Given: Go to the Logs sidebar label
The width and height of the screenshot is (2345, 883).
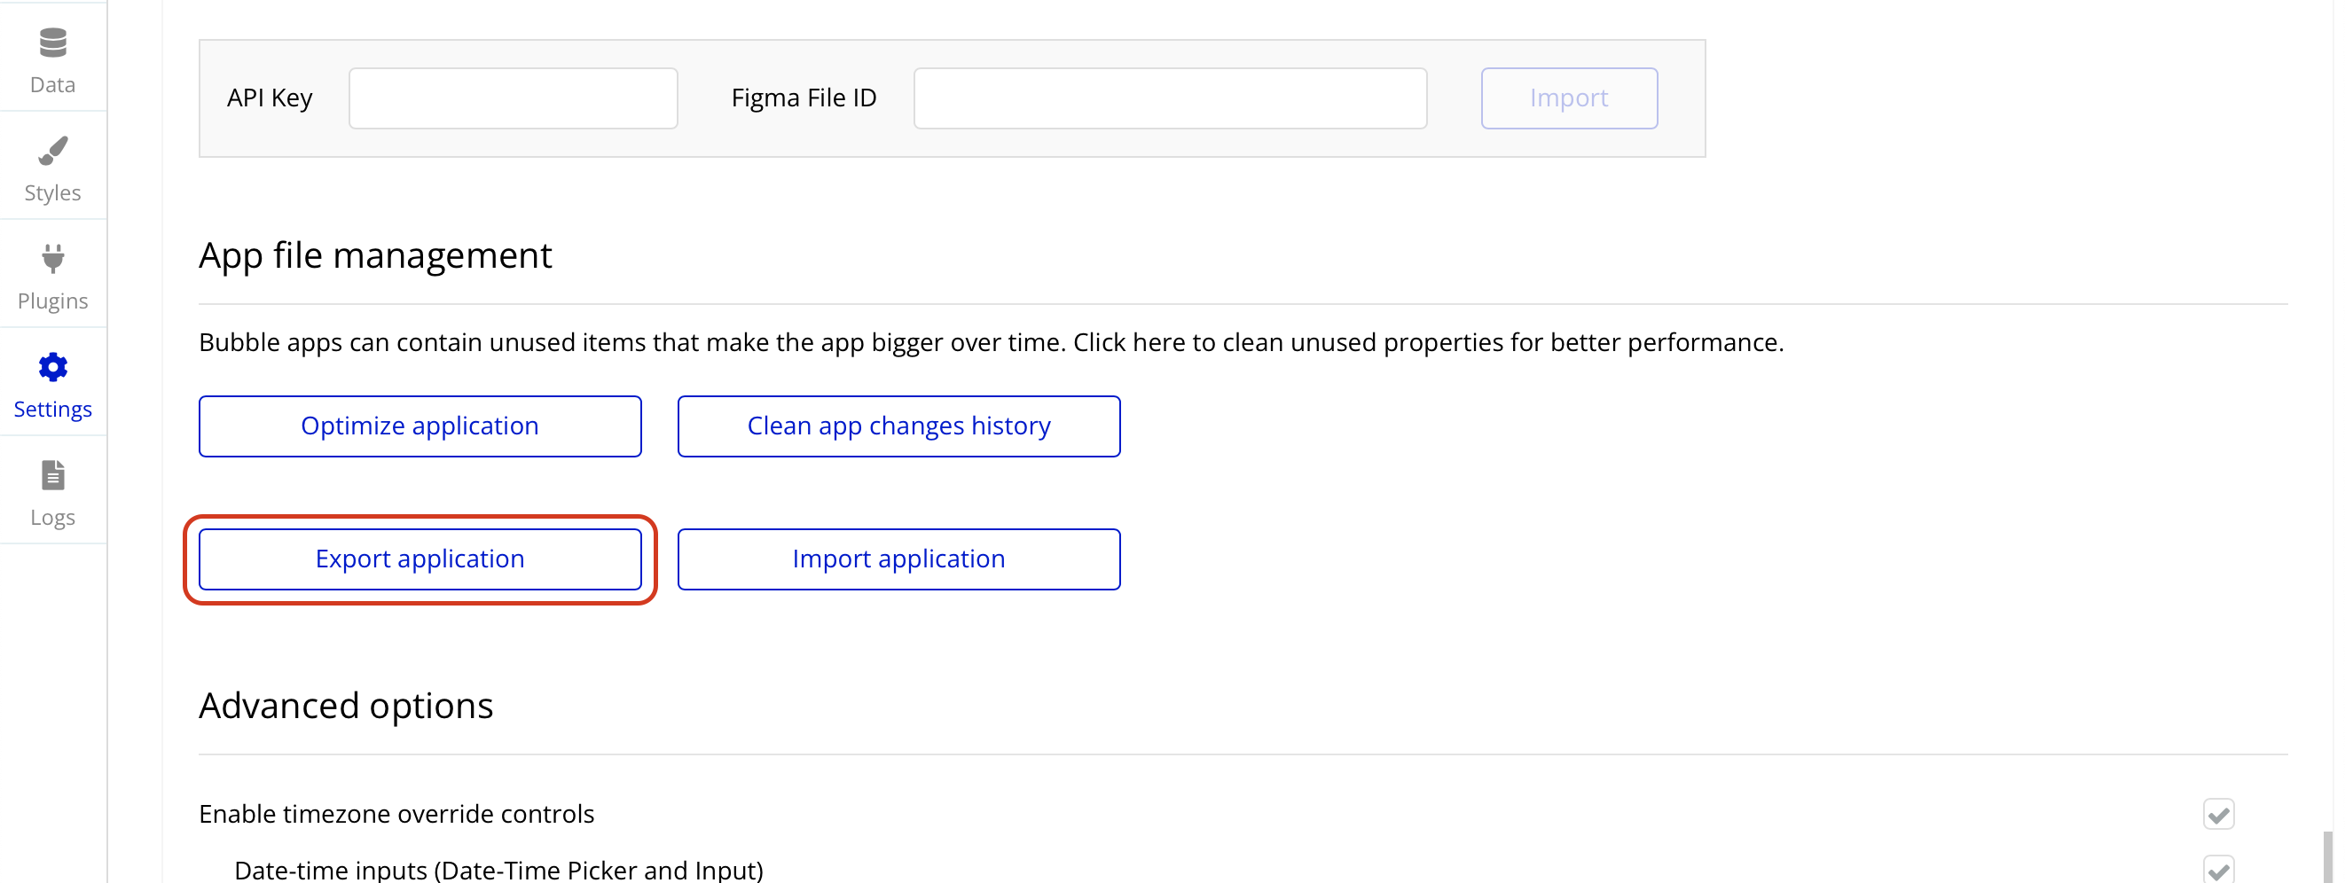Looking at the screenshot, I should click(x=53, y=518).
